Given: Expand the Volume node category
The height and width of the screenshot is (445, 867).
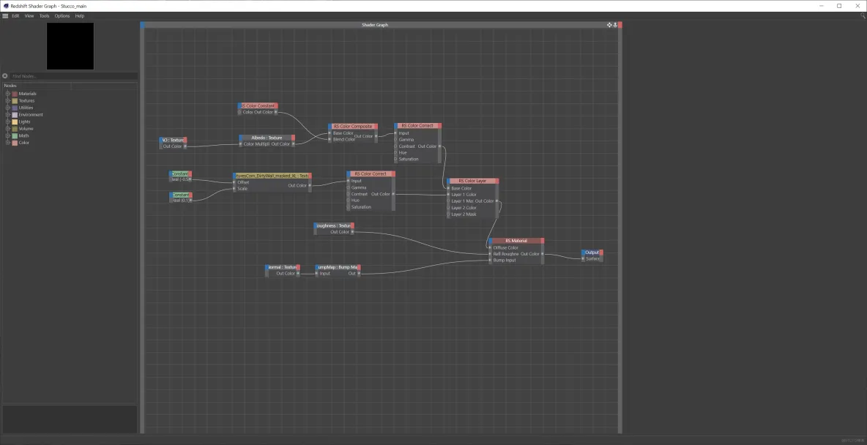Looking at the screenshot, I should click(8, 129).
